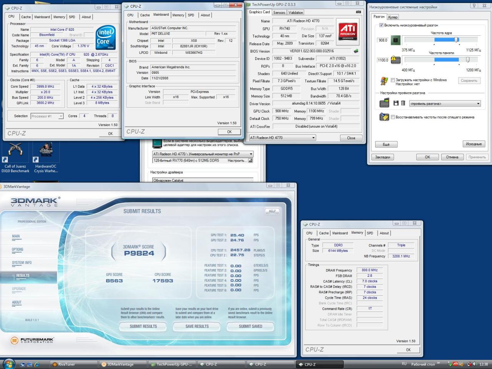The image size is (492, 369).
Task: Open OPTIONS in 3DMark Vantage sidebar
Action: coord(17,249)
